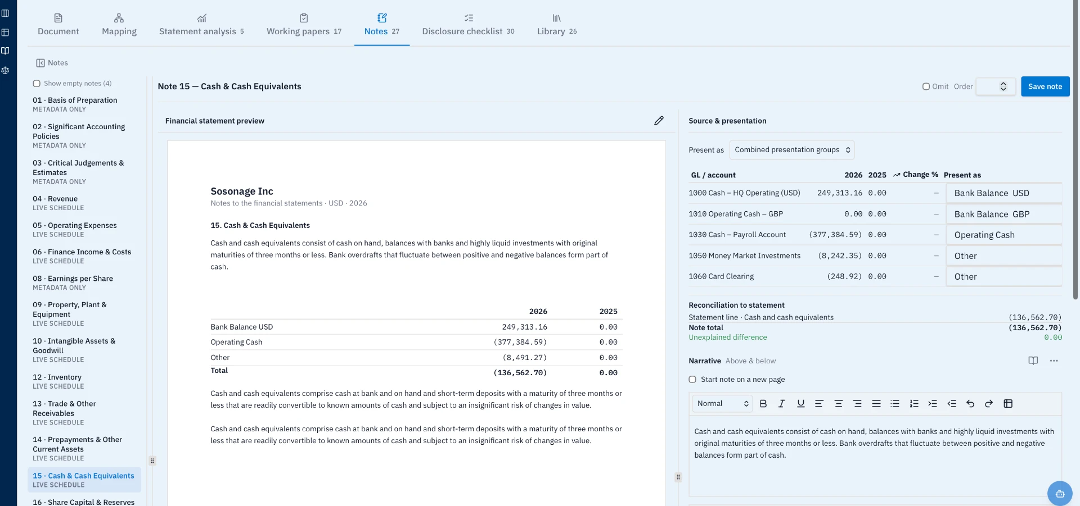Screen dimensions: 1080x506
Task: Edit Present as field showing Bank Balance GBP
Action: (1004, 215)
